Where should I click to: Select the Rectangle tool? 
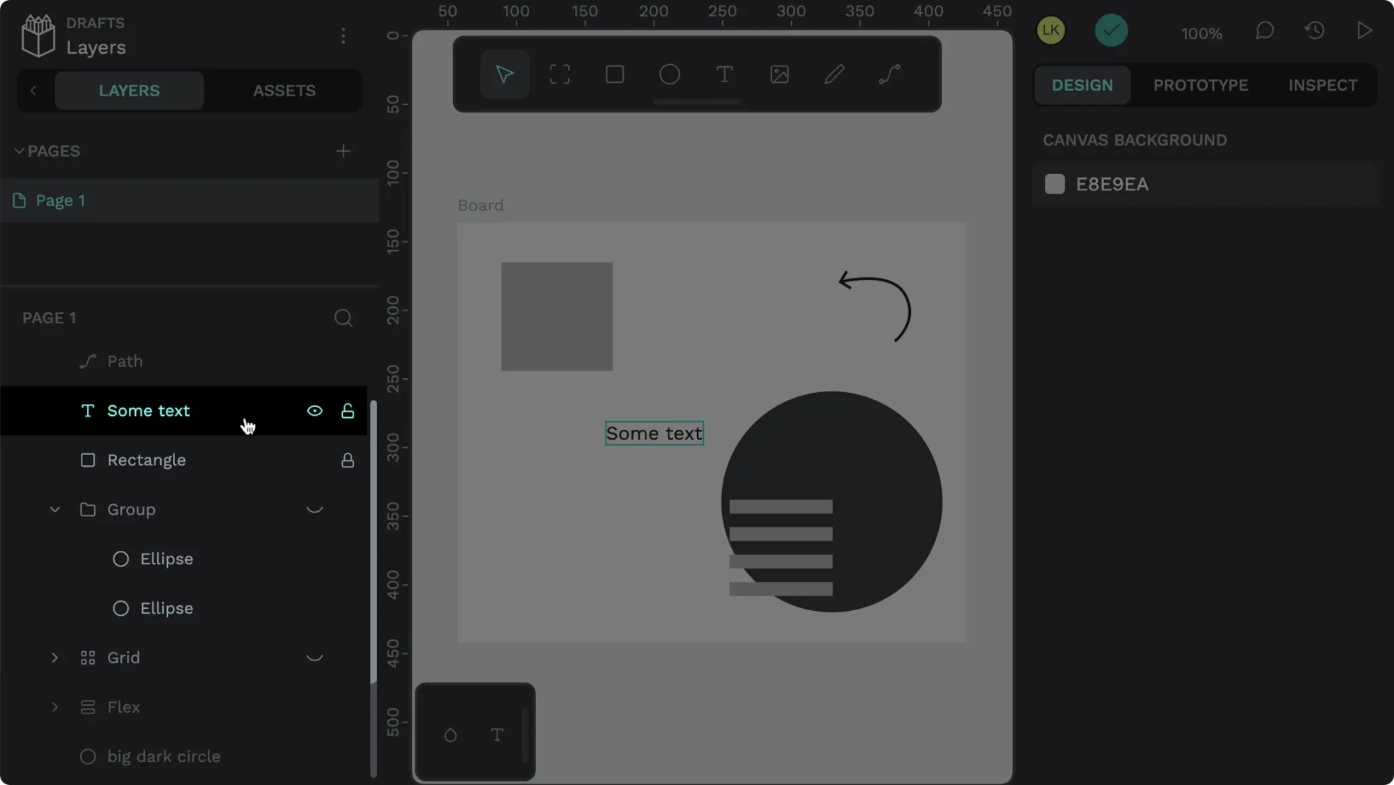(613, 75)
